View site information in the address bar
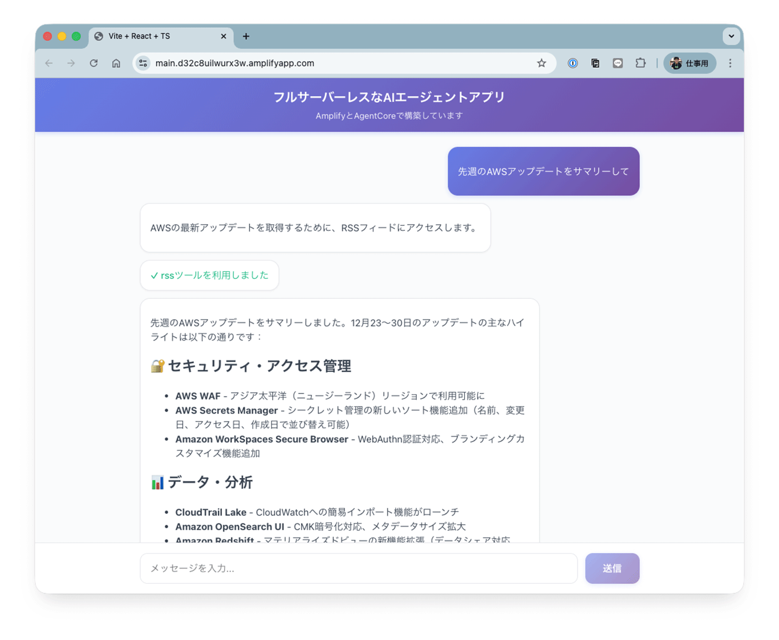The height and width of the screenshot is (640, 779). [143, 63]
